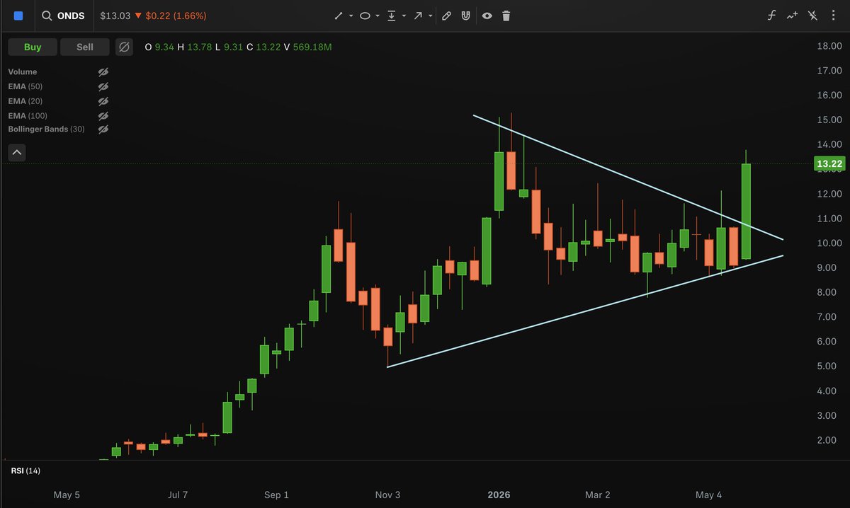The height and width of the screenshot is (508, 850).
Task: Toggle EMA (50) indicator visibility
Action: click(x=103, y=86)
